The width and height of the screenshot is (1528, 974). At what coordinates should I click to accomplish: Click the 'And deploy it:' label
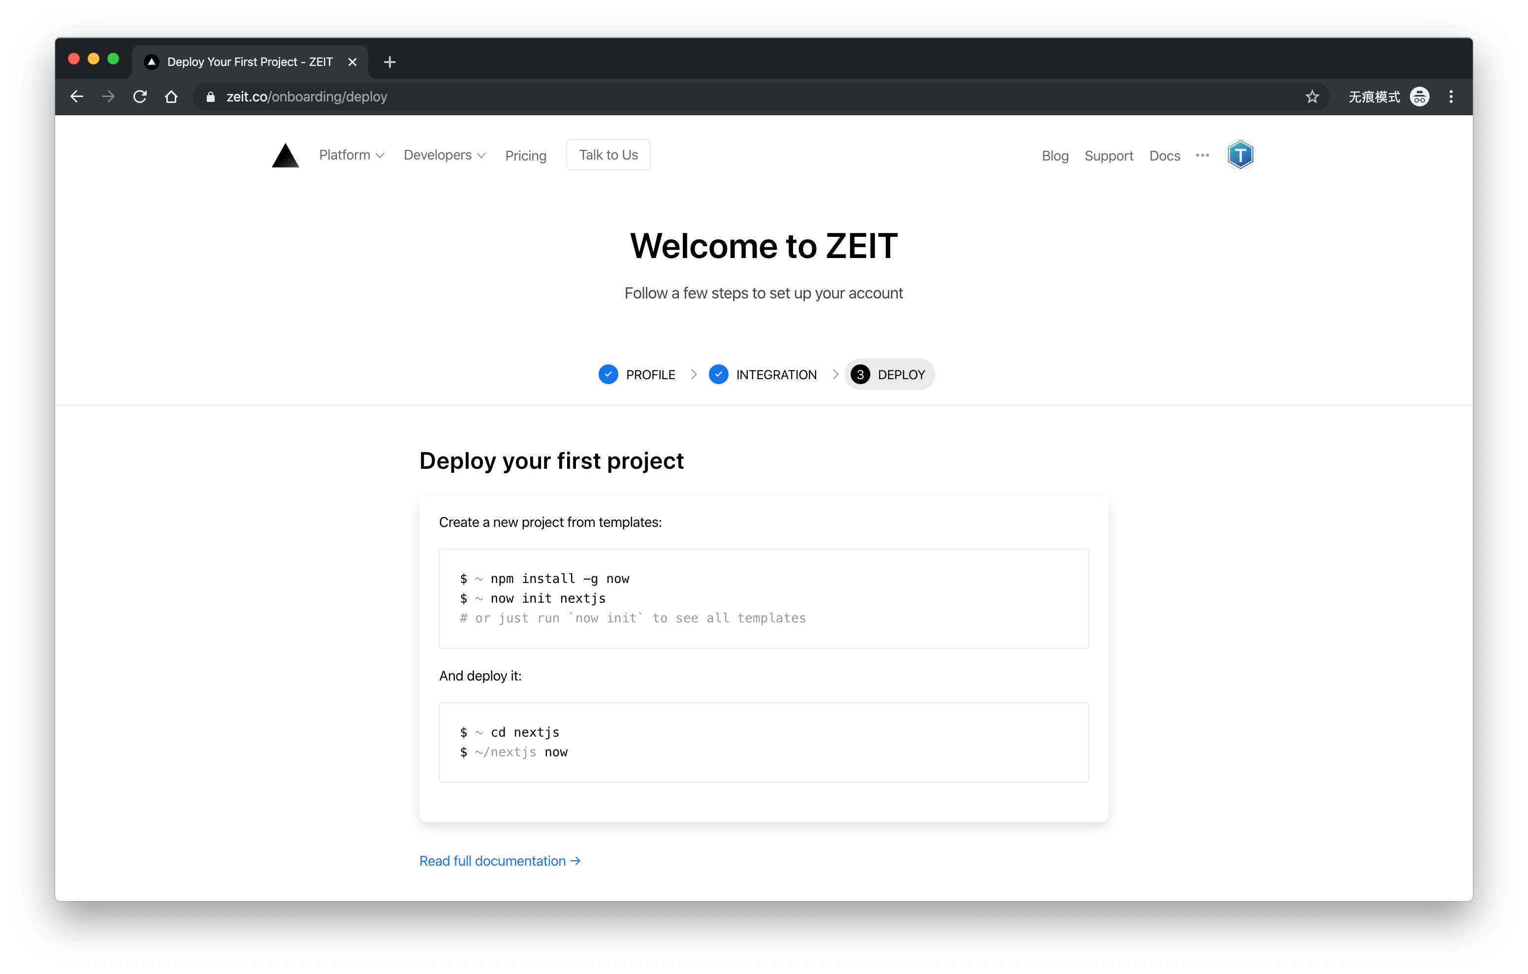click(x=480, y=676)
